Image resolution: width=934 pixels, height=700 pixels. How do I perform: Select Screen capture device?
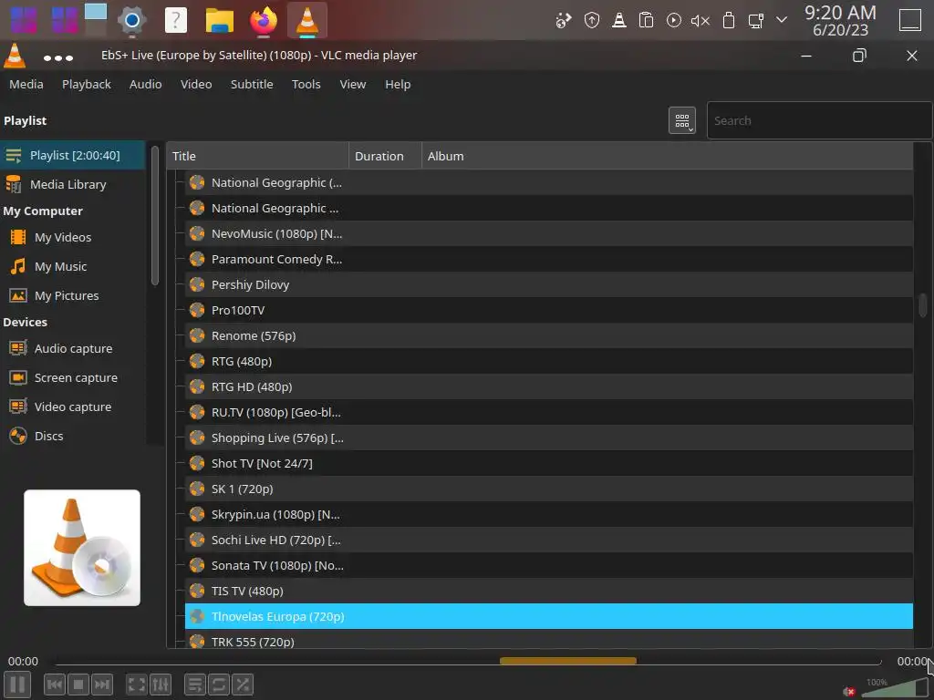pos(73,378)
